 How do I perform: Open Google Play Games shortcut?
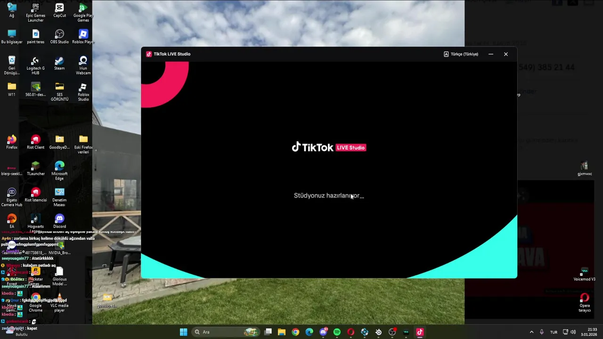(x=83, y=13)
